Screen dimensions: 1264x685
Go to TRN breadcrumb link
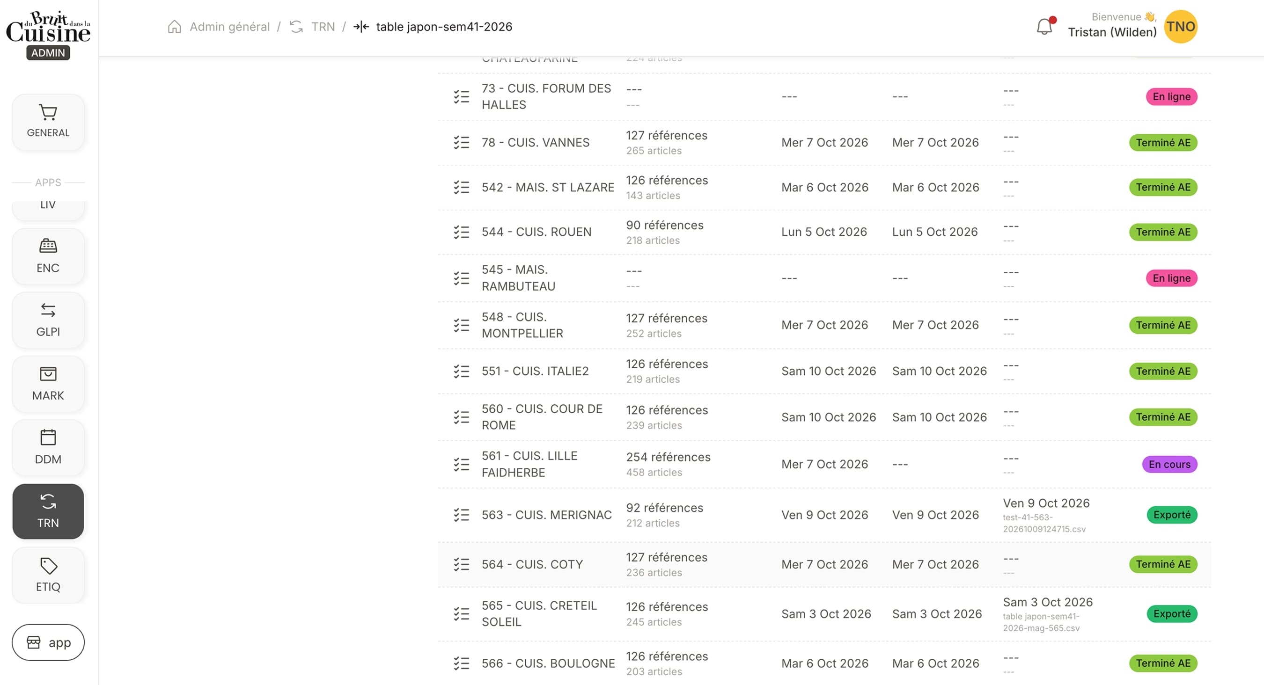pyautogui.click(x=323, y=27)
